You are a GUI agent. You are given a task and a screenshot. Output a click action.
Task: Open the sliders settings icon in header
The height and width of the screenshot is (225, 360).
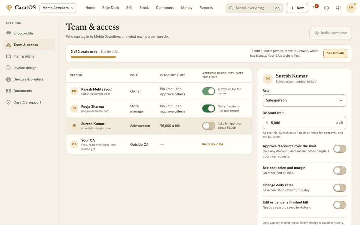pos(338,8)
